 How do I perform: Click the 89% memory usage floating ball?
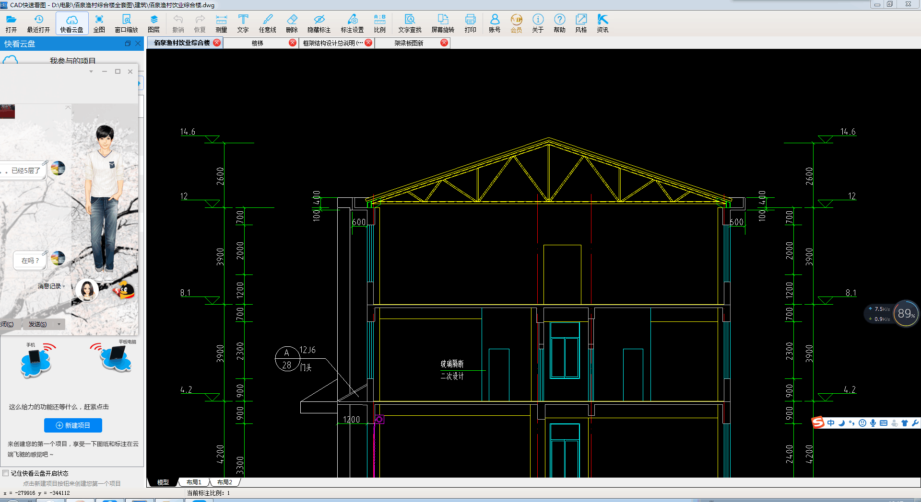(906, 313)
